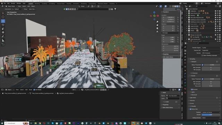Screen dimensions: 222x125
Task: Open the Render properties tab icon
Action: (185, 51)
